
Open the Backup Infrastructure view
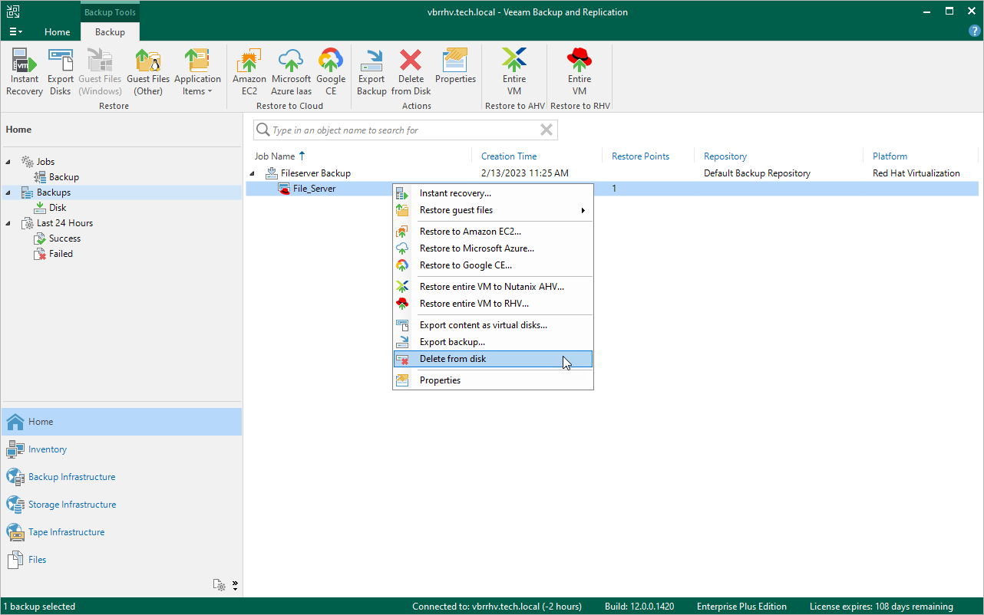tap(121, 477)
